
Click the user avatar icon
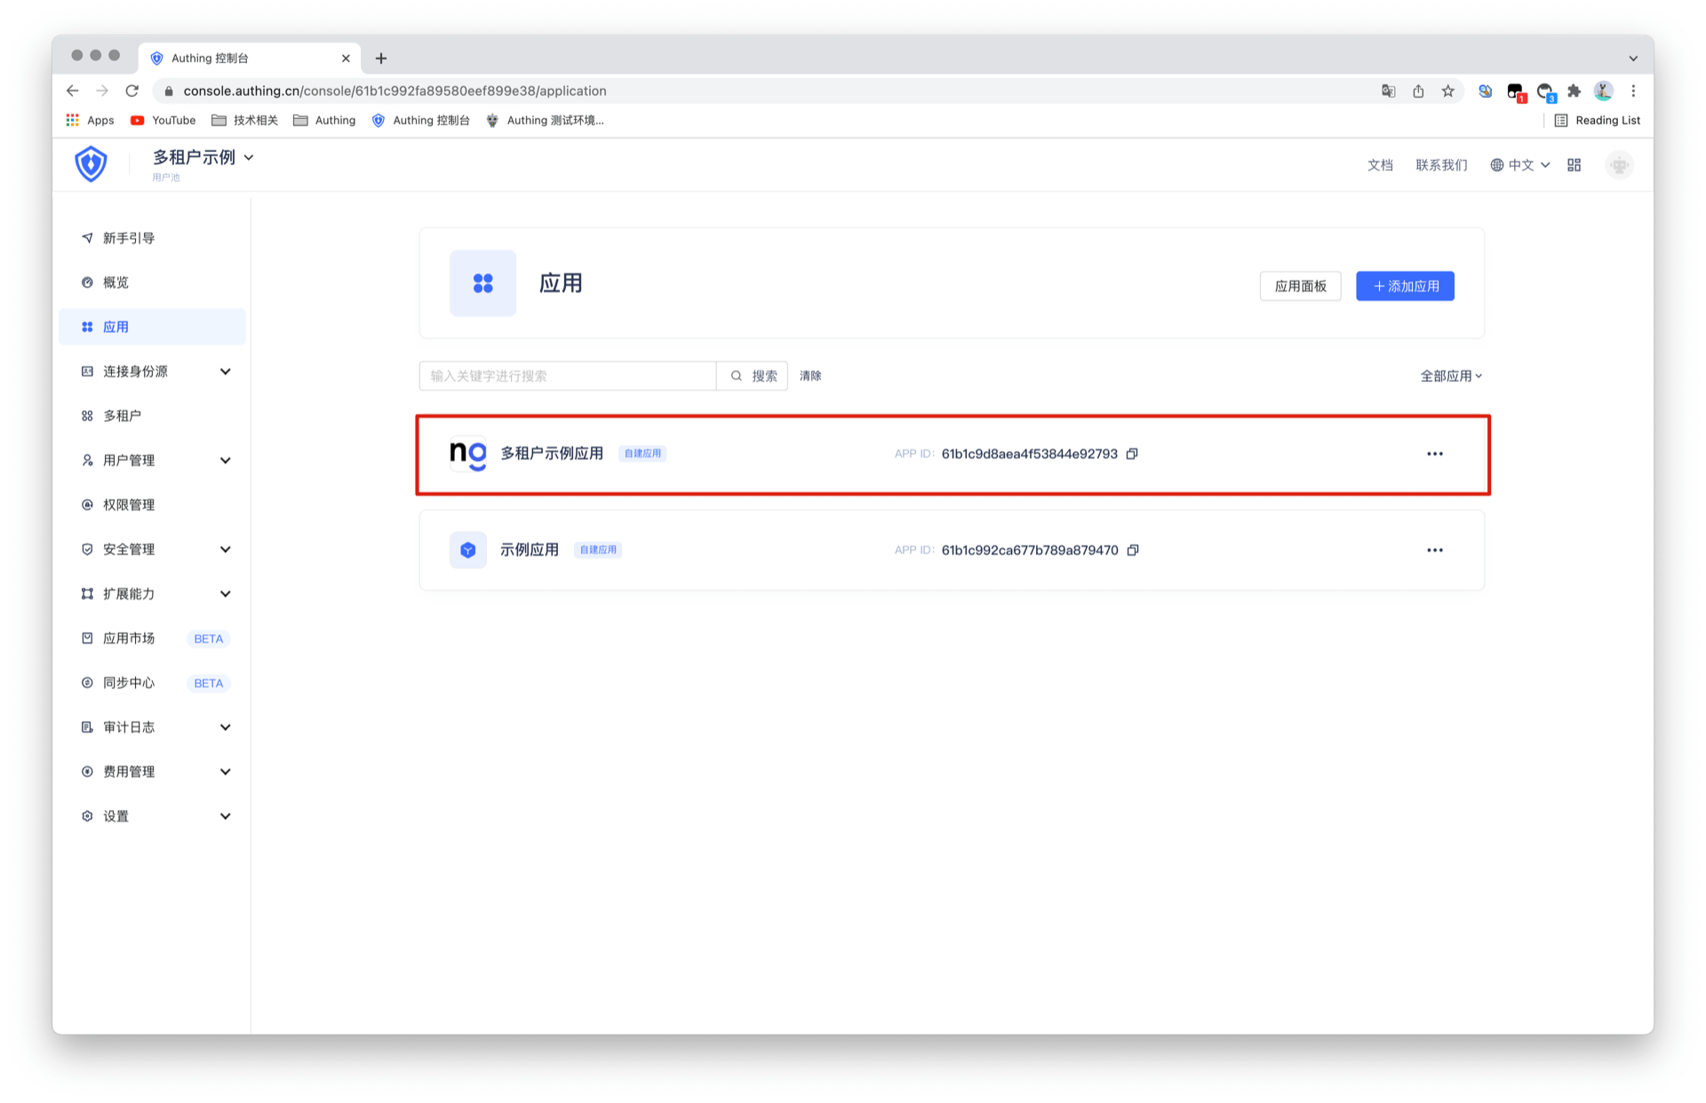[1619, 165]
